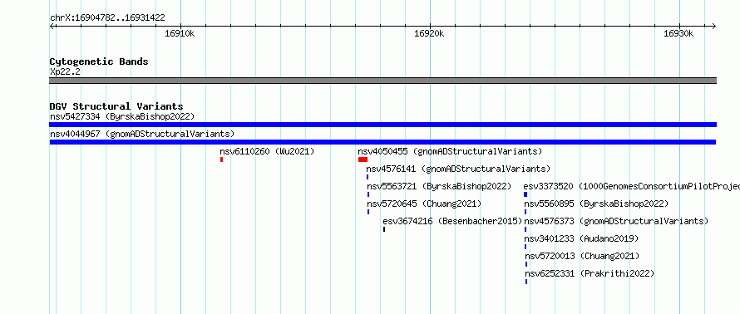
Task: Click the blue nsv6252331 variant marker
Action: (x=526, y=282)
